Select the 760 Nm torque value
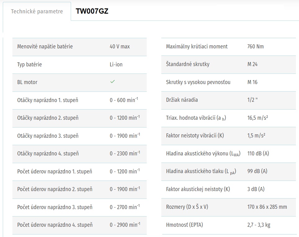 pyautogui.click(x=255, y=47)
